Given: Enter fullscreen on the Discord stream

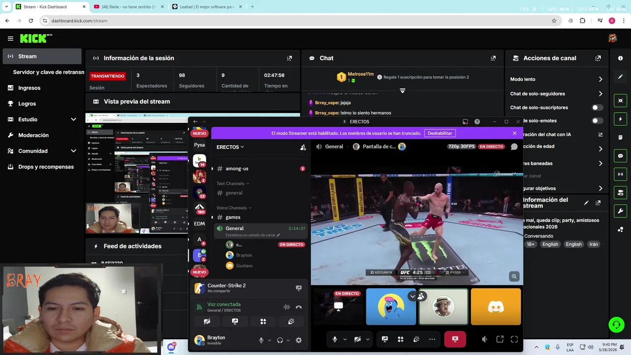Looking at the screenshot, I should click(x=514, y=339).
